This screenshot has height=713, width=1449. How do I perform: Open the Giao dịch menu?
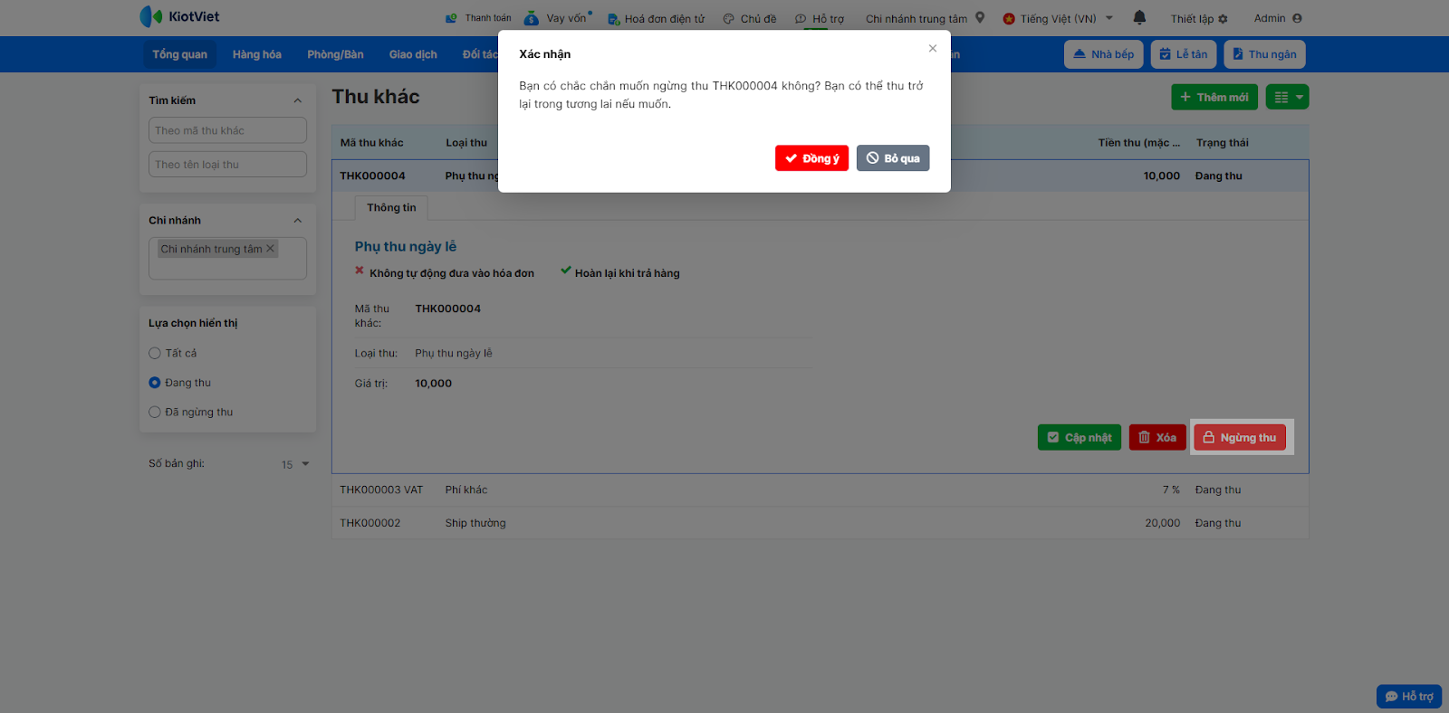(413, 54)
